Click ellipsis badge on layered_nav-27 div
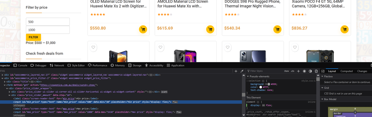The image size is (372, 117). (151, 75)
